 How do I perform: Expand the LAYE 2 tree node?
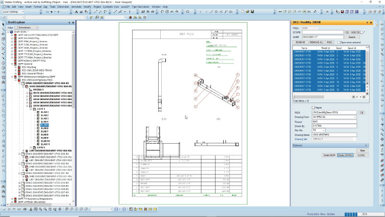[31, 147]
